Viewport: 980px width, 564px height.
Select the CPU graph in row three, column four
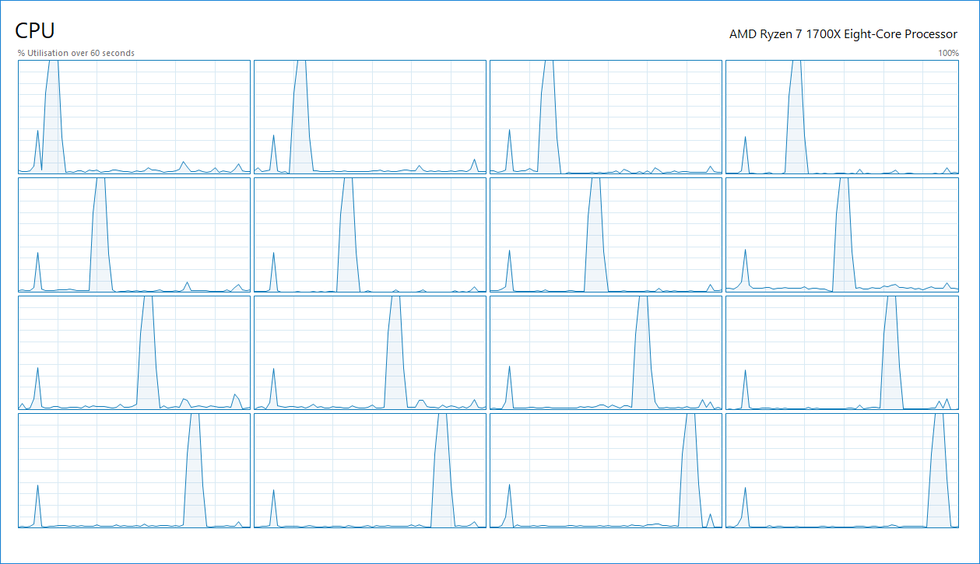point(842,353)
